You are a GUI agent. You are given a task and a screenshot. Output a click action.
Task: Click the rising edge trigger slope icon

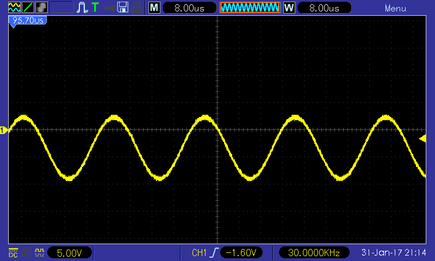[x=214, y=252]
